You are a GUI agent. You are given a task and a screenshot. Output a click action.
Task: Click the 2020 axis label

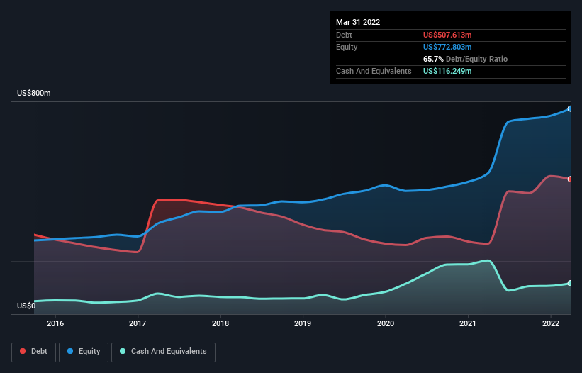tap(386, 323)
